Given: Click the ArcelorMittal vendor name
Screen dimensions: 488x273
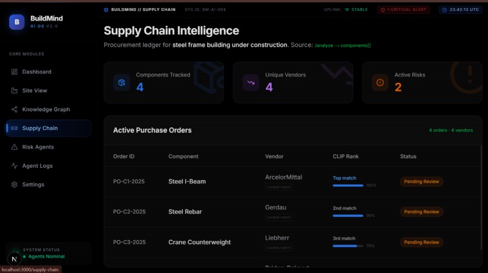Looking at the screenshot, I should 283,178.
